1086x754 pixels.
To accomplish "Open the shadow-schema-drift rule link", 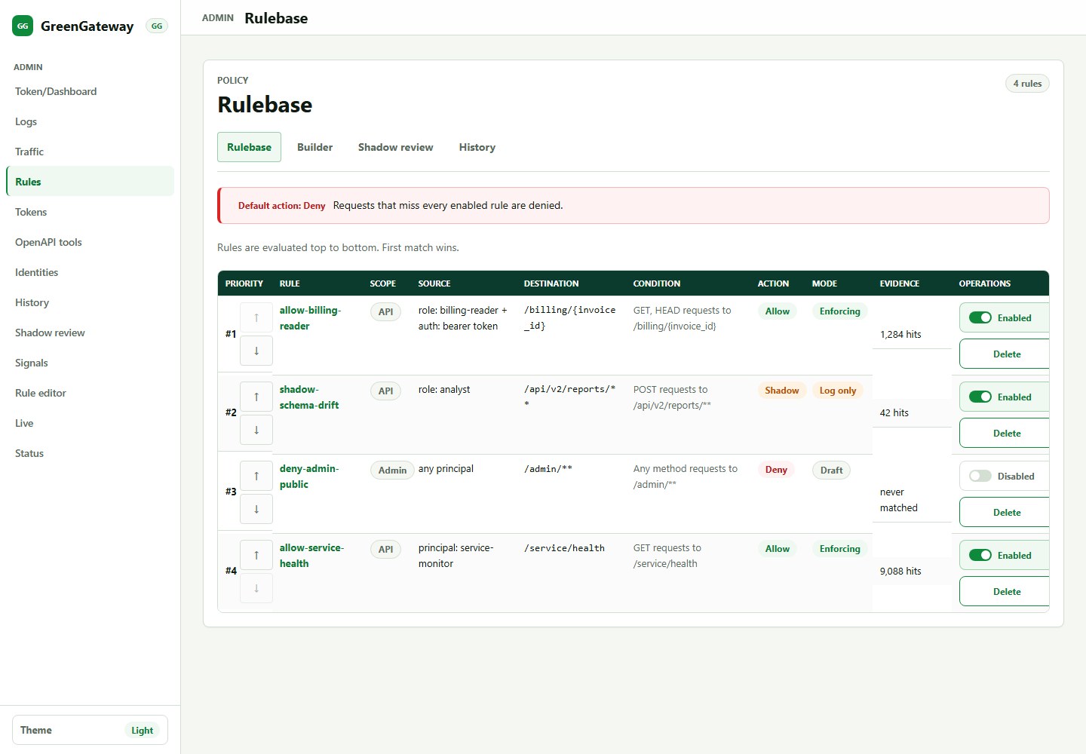I will pyautogui.click(x=309, y=397).
